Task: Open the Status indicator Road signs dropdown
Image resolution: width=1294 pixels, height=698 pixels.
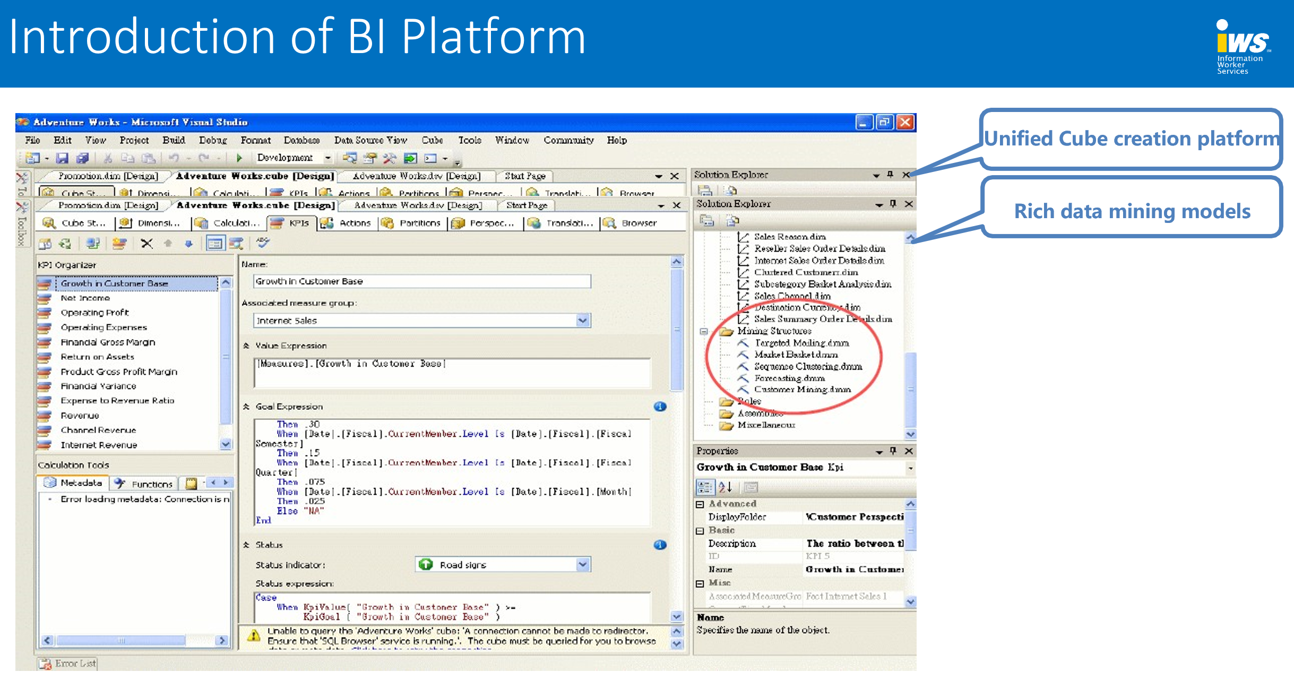Action: coord(583,565)
